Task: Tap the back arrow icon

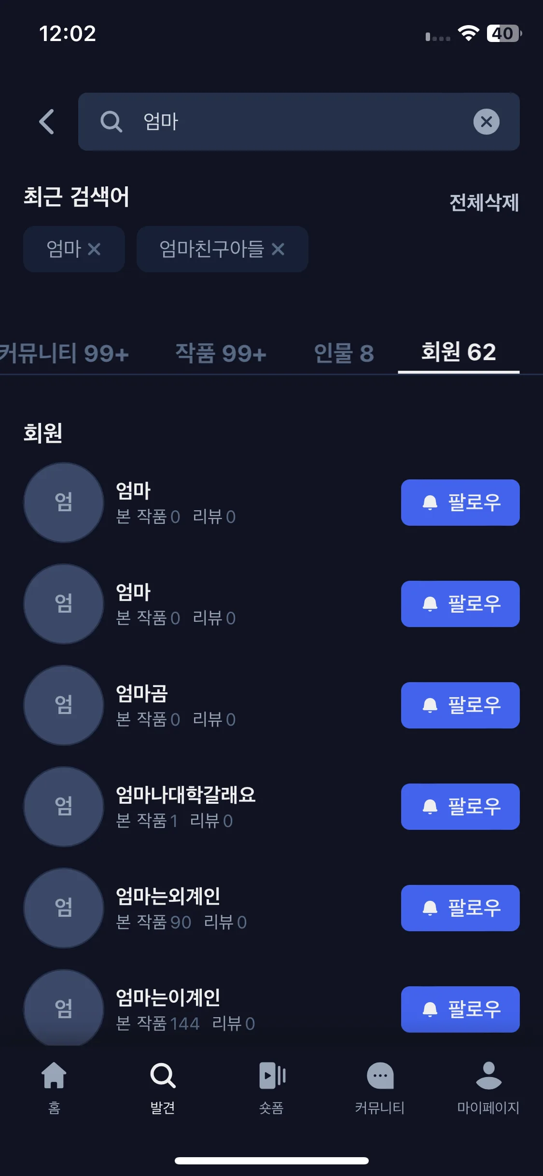Action: tap(47, 122)
